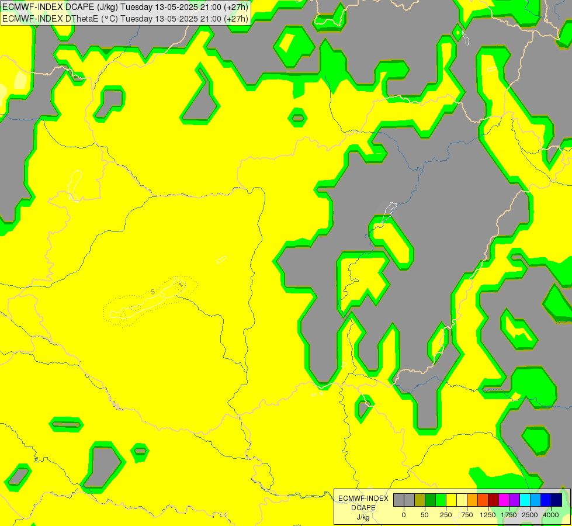Screen dimensions: 572x526
Task: Click the orange legend swatch
Action: pyautogui.click(x=473, y=500)
